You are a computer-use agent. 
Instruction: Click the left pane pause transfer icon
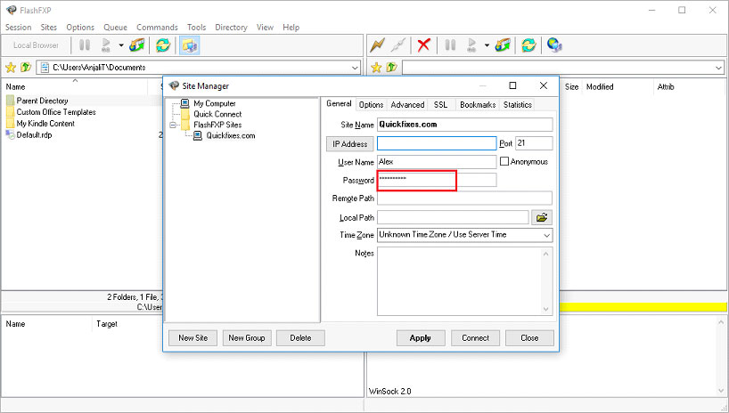pos(85,45)
